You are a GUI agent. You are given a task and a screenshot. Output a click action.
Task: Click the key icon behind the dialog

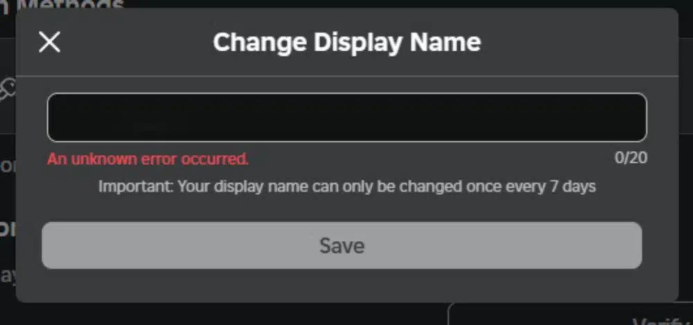[7, 90]
